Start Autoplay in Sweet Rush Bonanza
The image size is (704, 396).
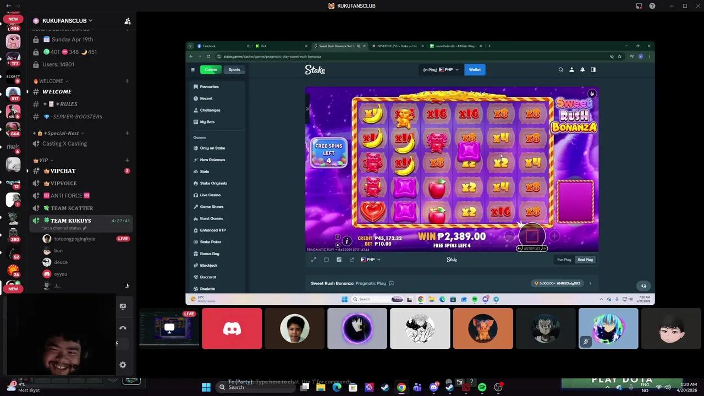pos(531,248)
